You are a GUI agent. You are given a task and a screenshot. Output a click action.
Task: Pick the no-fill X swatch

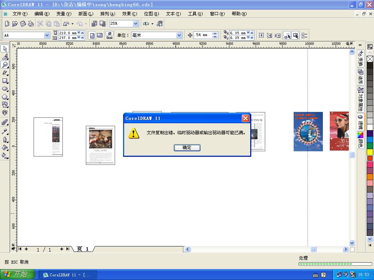370,59
